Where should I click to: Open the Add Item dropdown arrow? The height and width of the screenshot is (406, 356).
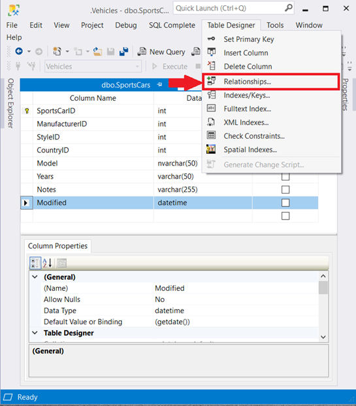[88, 52]
